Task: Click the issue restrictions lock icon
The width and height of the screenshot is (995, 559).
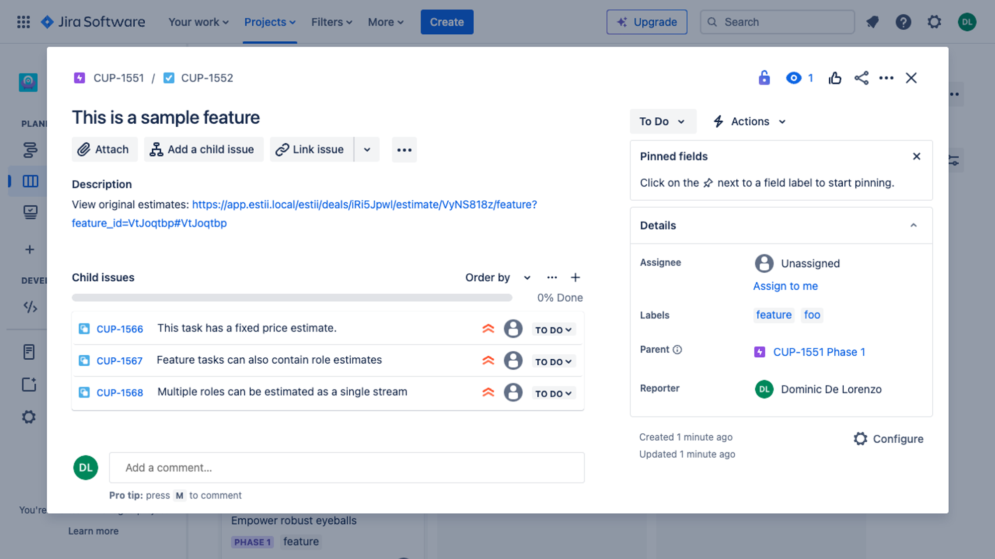Action: tap(764, 78)
